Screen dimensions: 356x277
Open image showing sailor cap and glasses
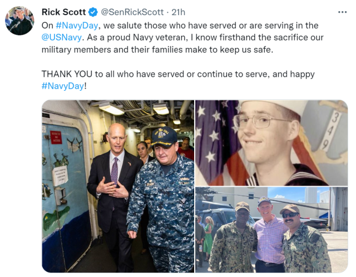point(271,143)
